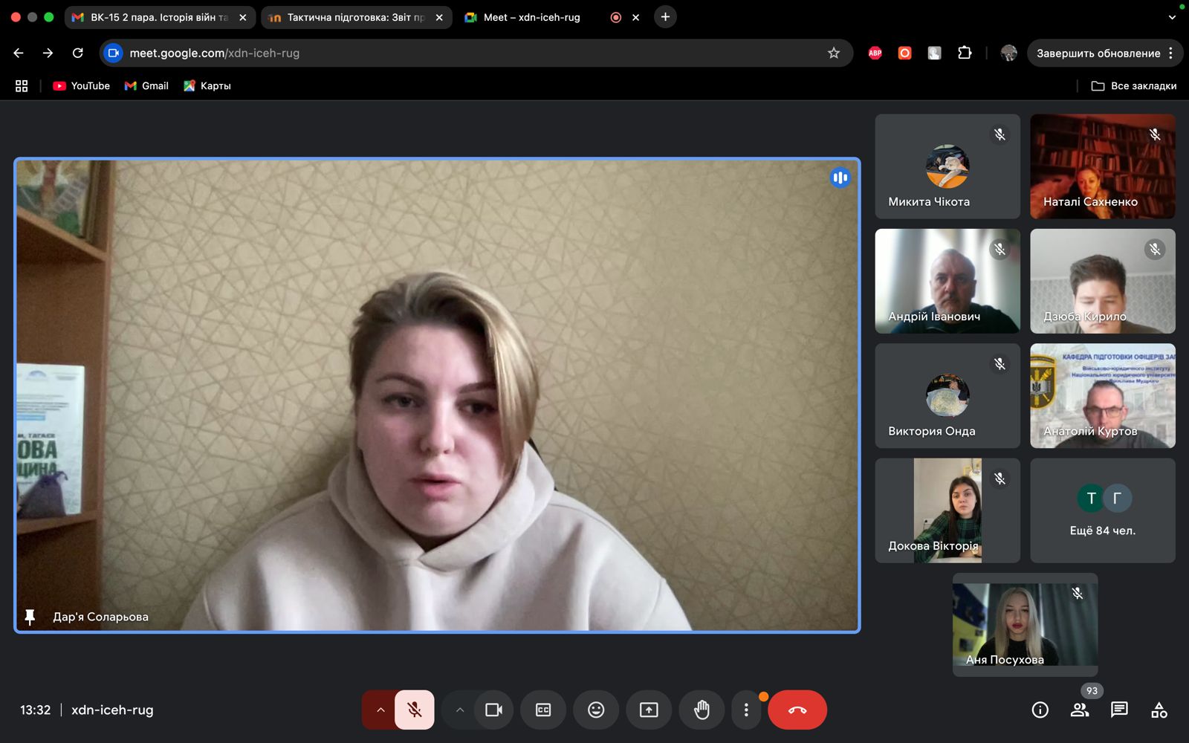Unmute the microphone
1189x743 pixels.
(415, 710)
